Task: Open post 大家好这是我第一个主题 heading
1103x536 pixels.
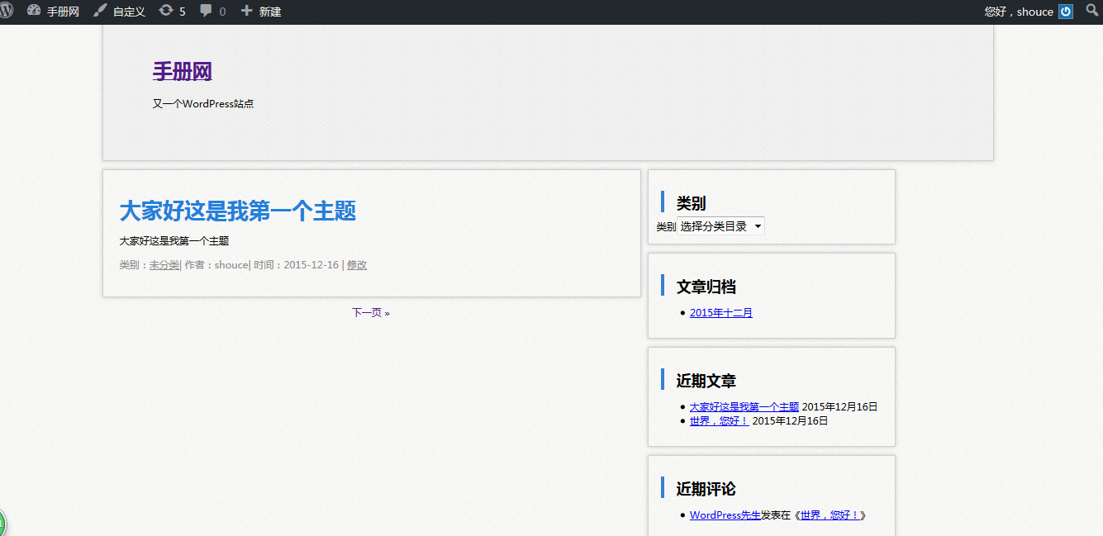Action: pos(237,211)
